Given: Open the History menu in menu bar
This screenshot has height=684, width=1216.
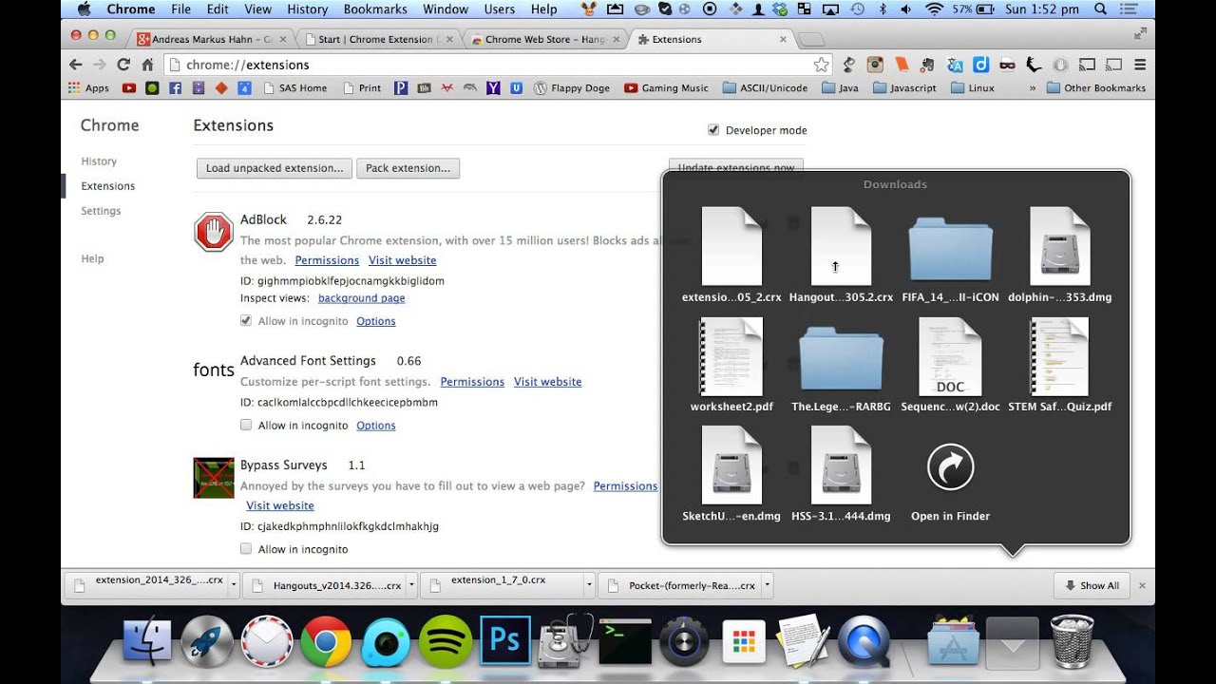Looking at the screenshot, I should [x=307, y=9].
